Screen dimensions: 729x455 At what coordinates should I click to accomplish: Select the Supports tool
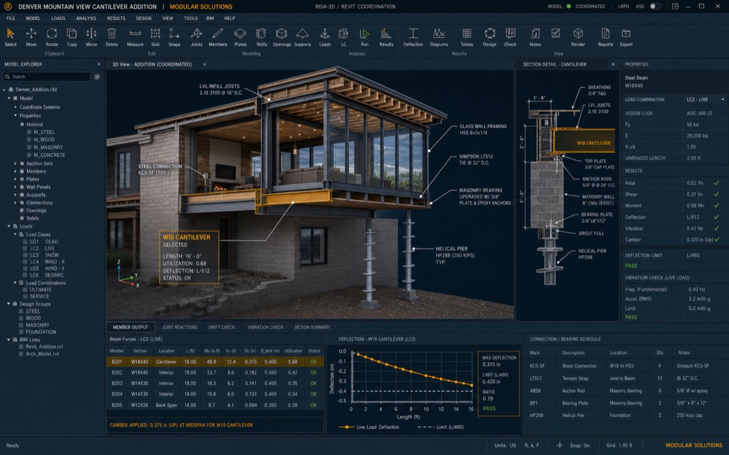pyautogui.click(x=302, y=37)
